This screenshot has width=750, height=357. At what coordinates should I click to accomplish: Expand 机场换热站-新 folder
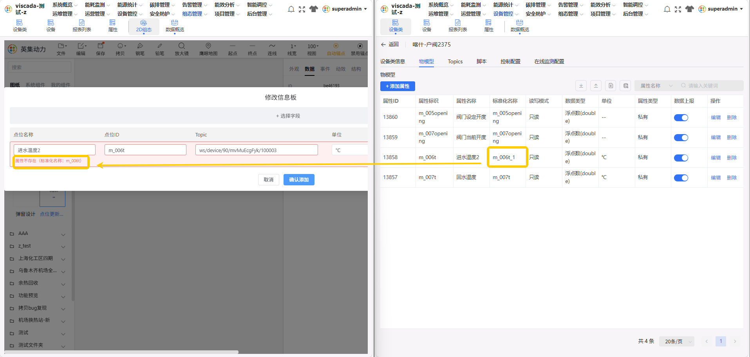(63, 321)
